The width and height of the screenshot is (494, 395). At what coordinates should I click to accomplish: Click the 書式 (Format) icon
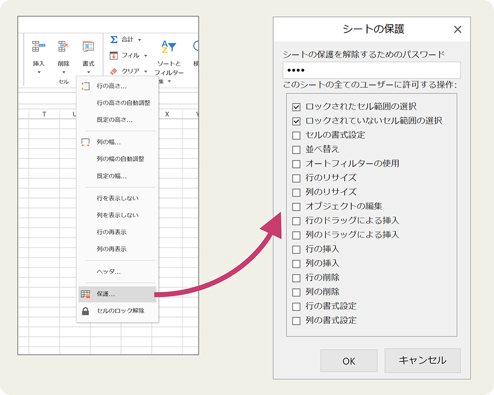[88, 47]
